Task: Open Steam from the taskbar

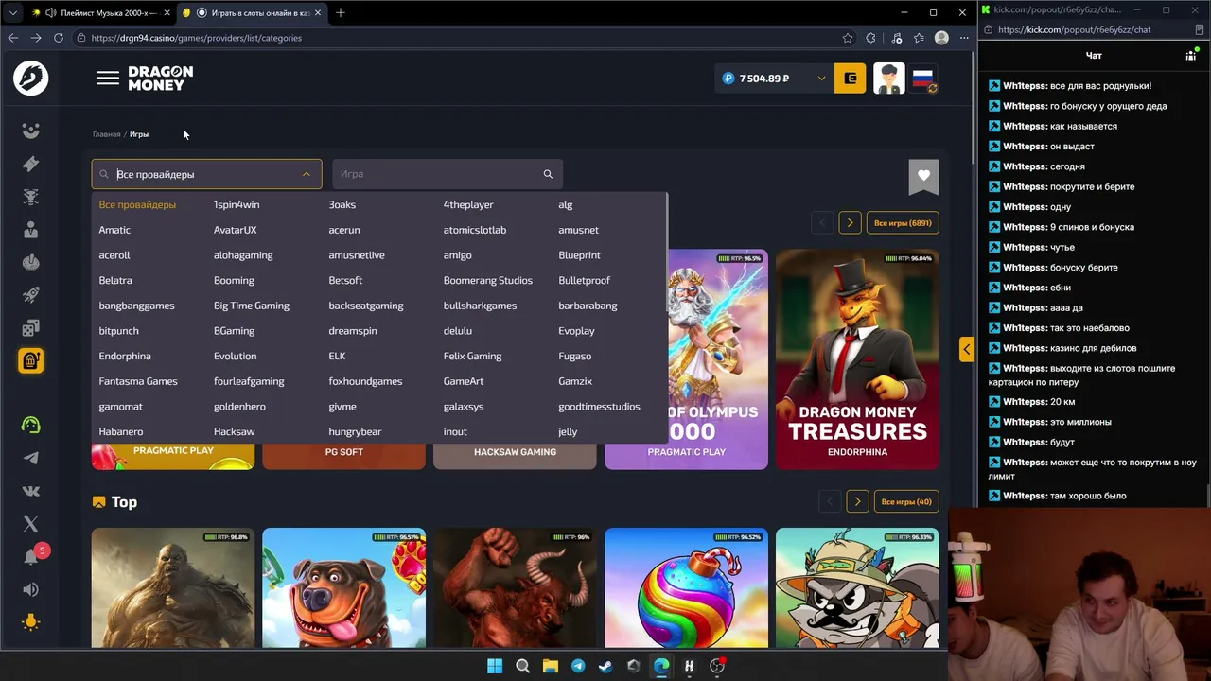Action: [605, 666]
